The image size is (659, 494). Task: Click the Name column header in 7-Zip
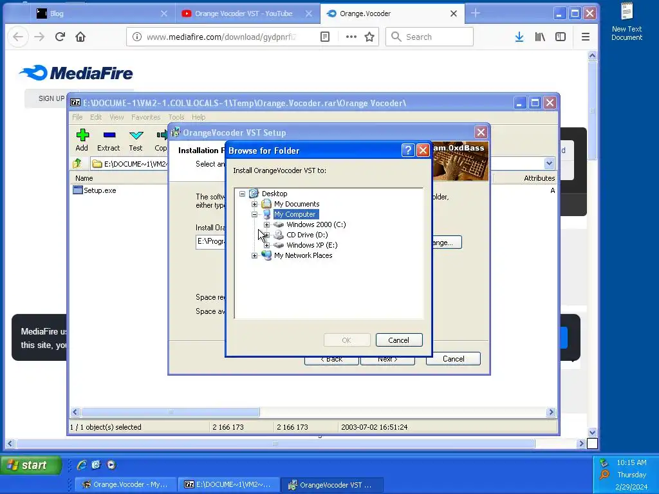point(84,178)
